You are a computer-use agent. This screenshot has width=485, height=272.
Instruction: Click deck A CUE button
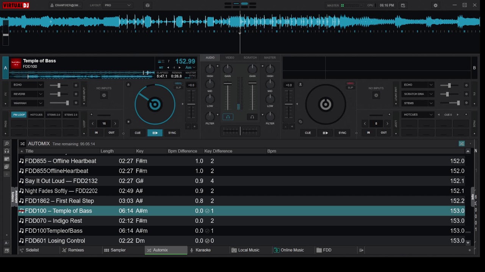(x=138, y=133)
